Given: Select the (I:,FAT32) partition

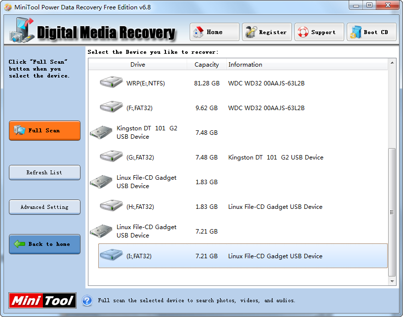Looking at the screenshot, I should 243,256.
